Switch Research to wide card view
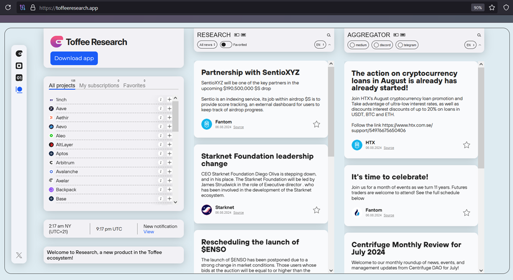This screenshot has height=280, width=513. coord(244,35)
